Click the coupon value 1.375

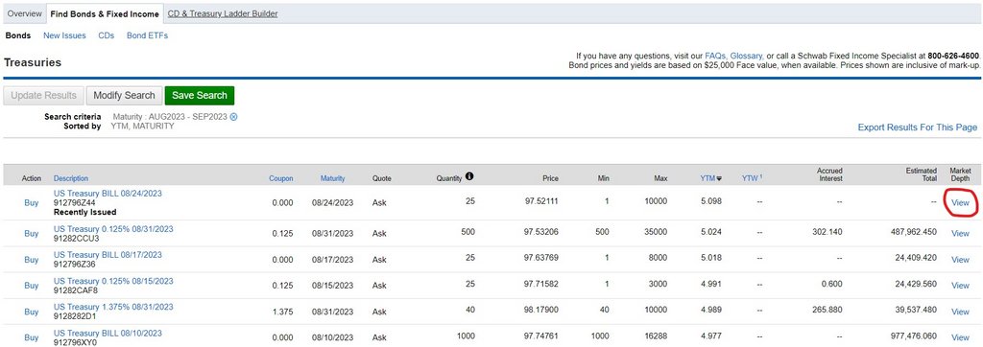(282, 311)
